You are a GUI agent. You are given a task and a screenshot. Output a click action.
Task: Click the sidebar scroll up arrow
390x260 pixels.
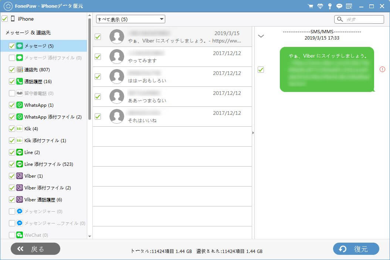point(89,16)
